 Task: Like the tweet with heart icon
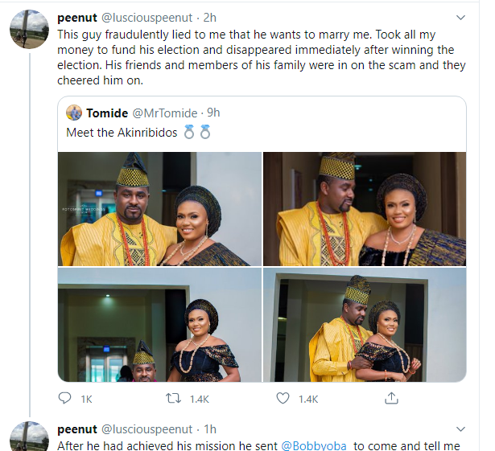(283, 398)
